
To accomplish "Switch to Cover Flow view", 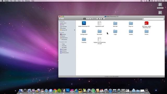I will (x=92, y=19).
